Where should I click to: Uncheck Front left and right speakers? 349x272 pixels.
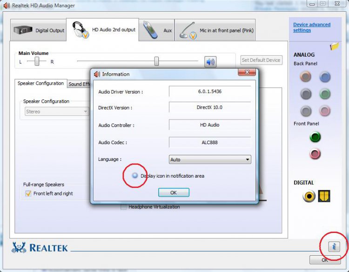pyautogui.click(x=28, y=193)
